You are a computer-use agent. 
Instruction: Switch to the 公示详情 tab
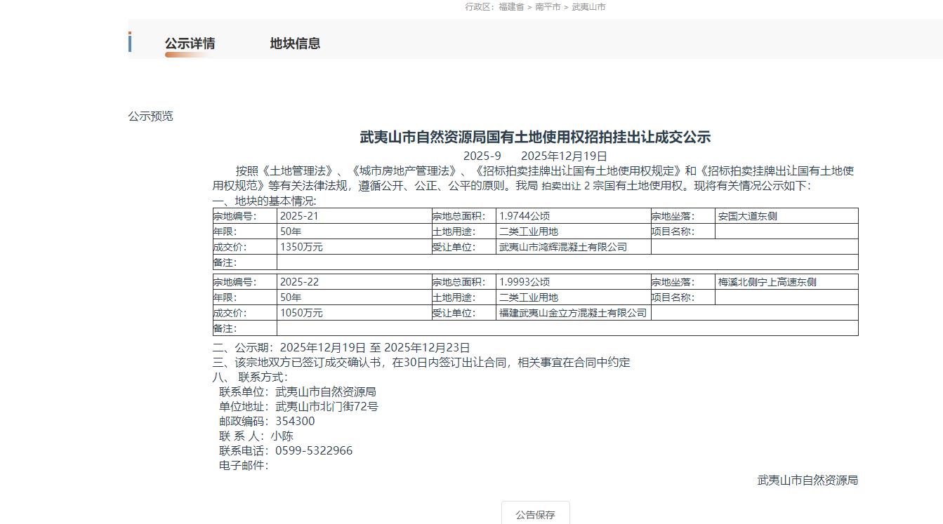coord(190,43)
